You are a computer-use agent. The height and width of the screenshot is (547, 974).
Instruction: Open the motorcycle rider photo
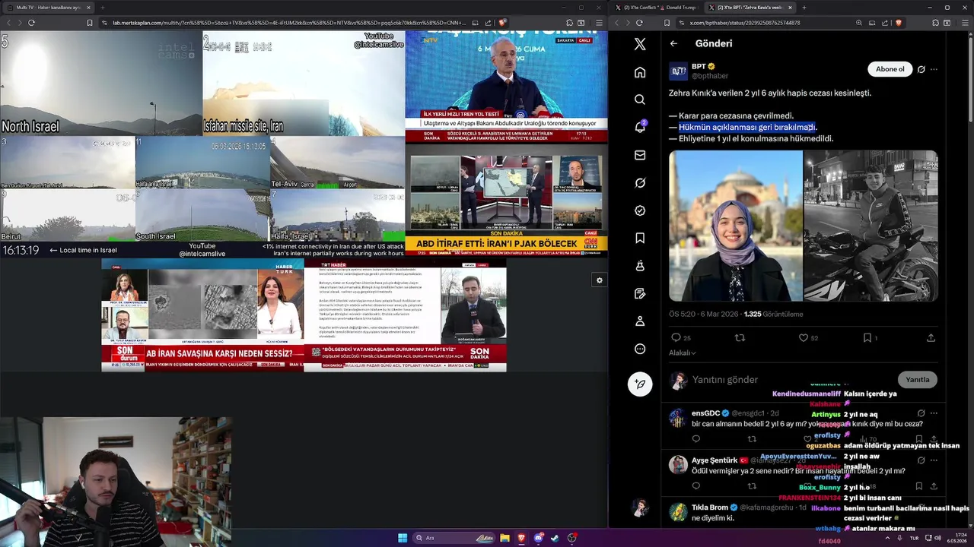point(871,226)
